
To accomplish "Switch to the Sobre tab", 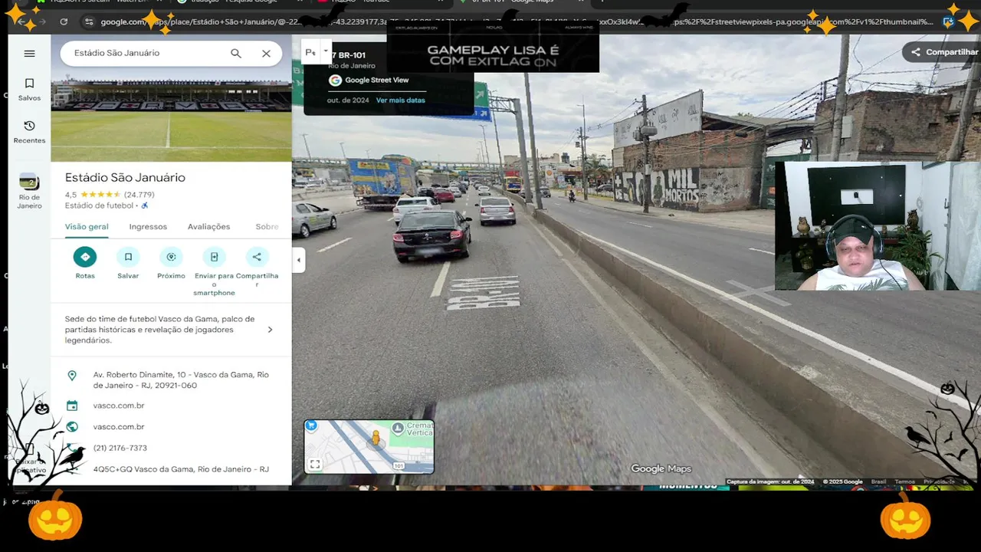I will point(267,227).
